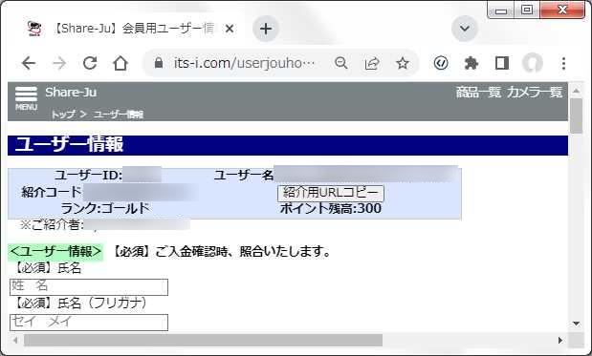Click the ユーザーID: label
This screenshot has width=592, height=356.
pyautogui.click(x=88, y=176)
